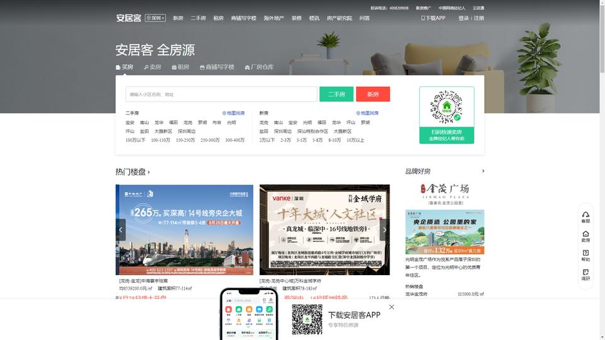The width and height of the screenshot is (605, 340).
Task: Expand 品牌好房 section chevron
Action: click(x=483, y=171)
